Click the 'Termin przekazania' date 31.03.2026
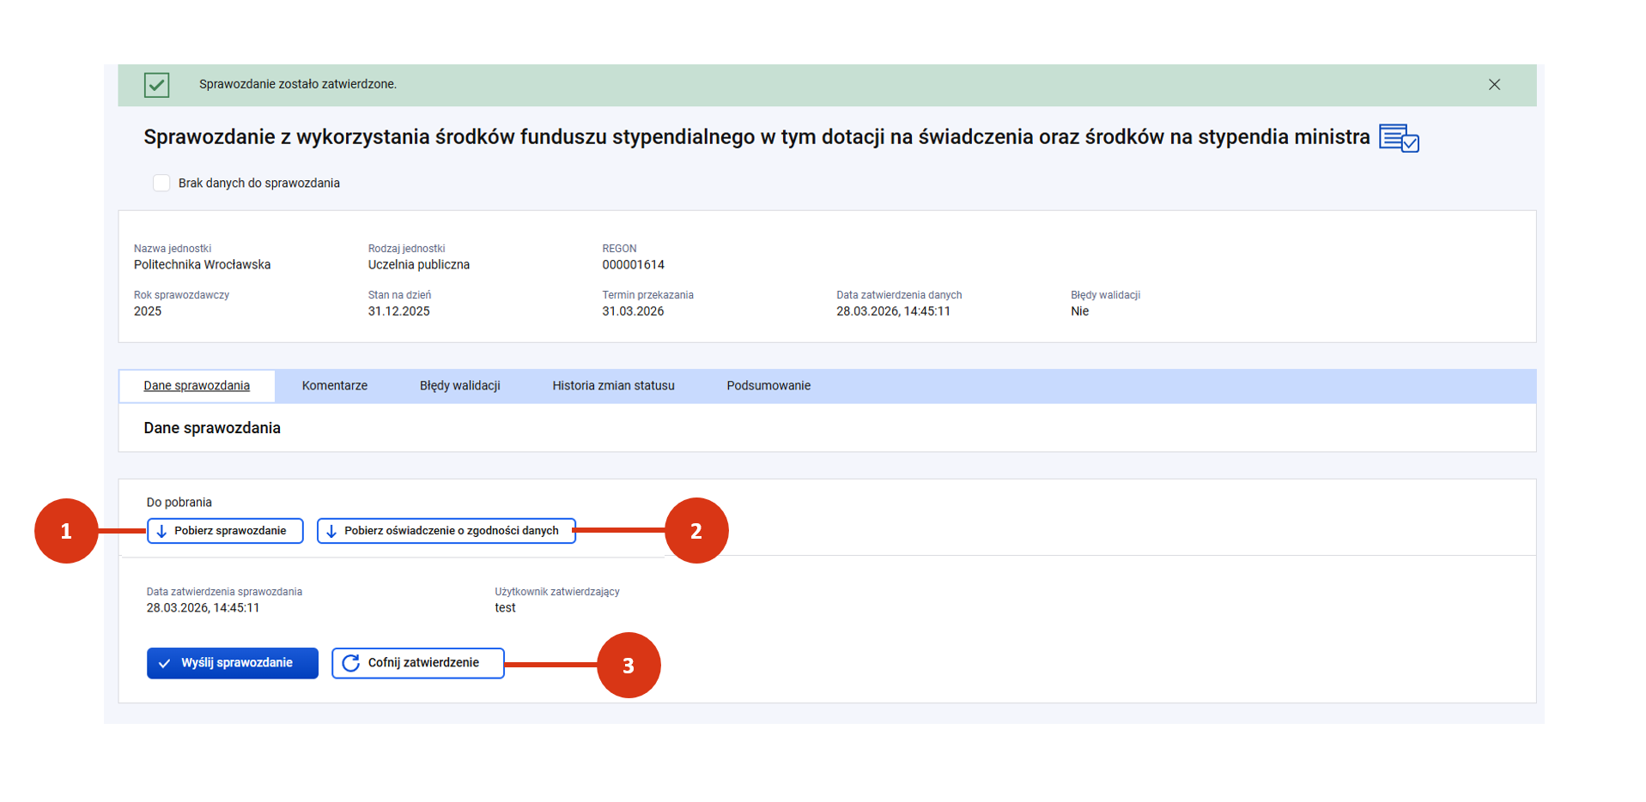 tap(633, 311)
